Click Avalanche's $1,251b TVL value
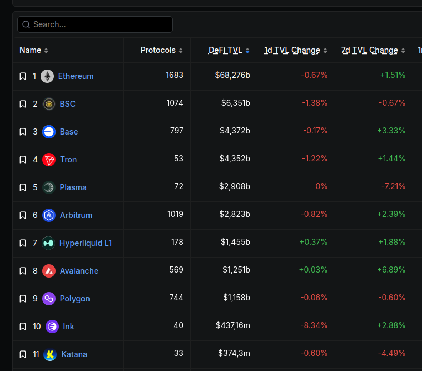Image resolution: width=422 pixels, height=371 pixels. [236, 270]
